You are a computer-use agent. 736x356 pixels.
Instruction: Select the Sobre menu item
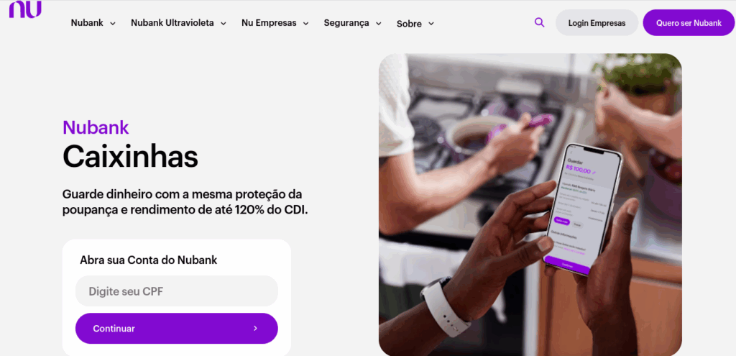tap(409, 24)
